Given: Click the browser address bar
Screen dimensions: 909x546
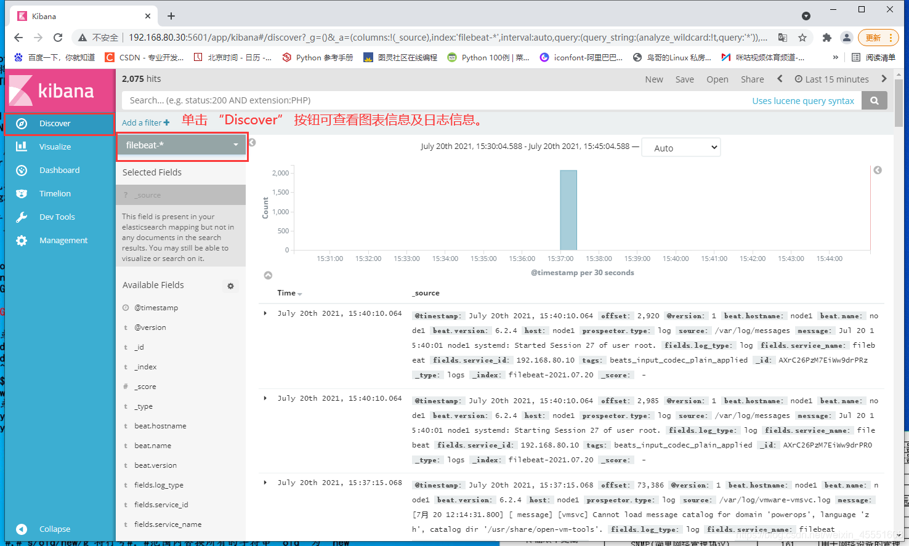Looking at the screenshot, I should tap(447, 38).
